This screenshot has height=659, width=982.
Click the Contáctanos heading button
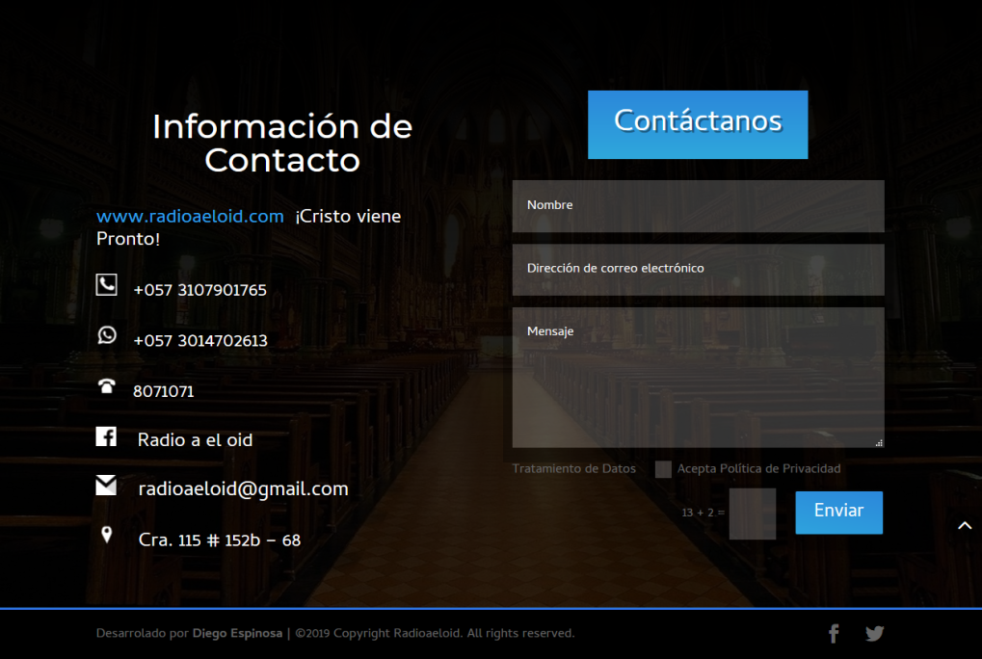point(698,124)
